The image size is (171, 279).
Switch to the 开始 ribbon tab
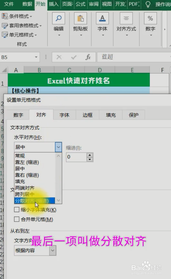(x=41, y=4)
